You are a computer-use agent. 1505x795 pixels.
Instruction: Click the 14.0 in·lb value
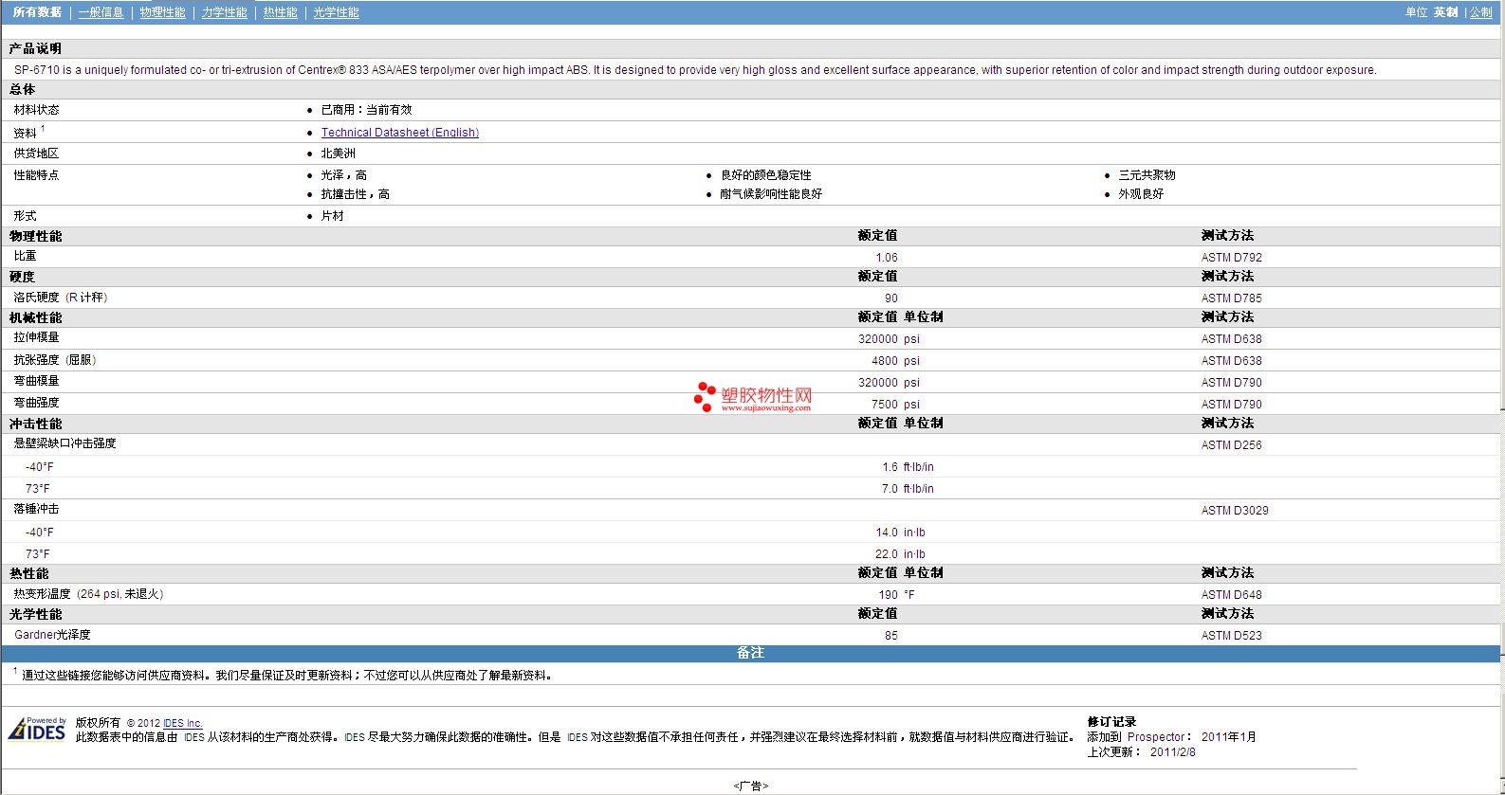[900, 533]
